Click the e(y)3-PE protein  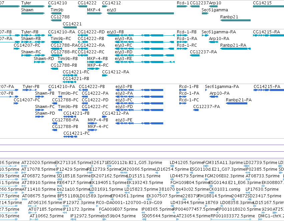coord(139,123)
